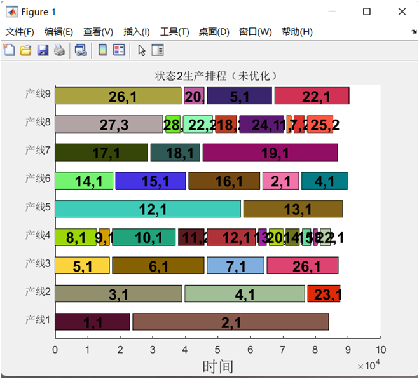Open the 查看(V) menu
Screen dimensions: 419x379
[x=98, y=32]
